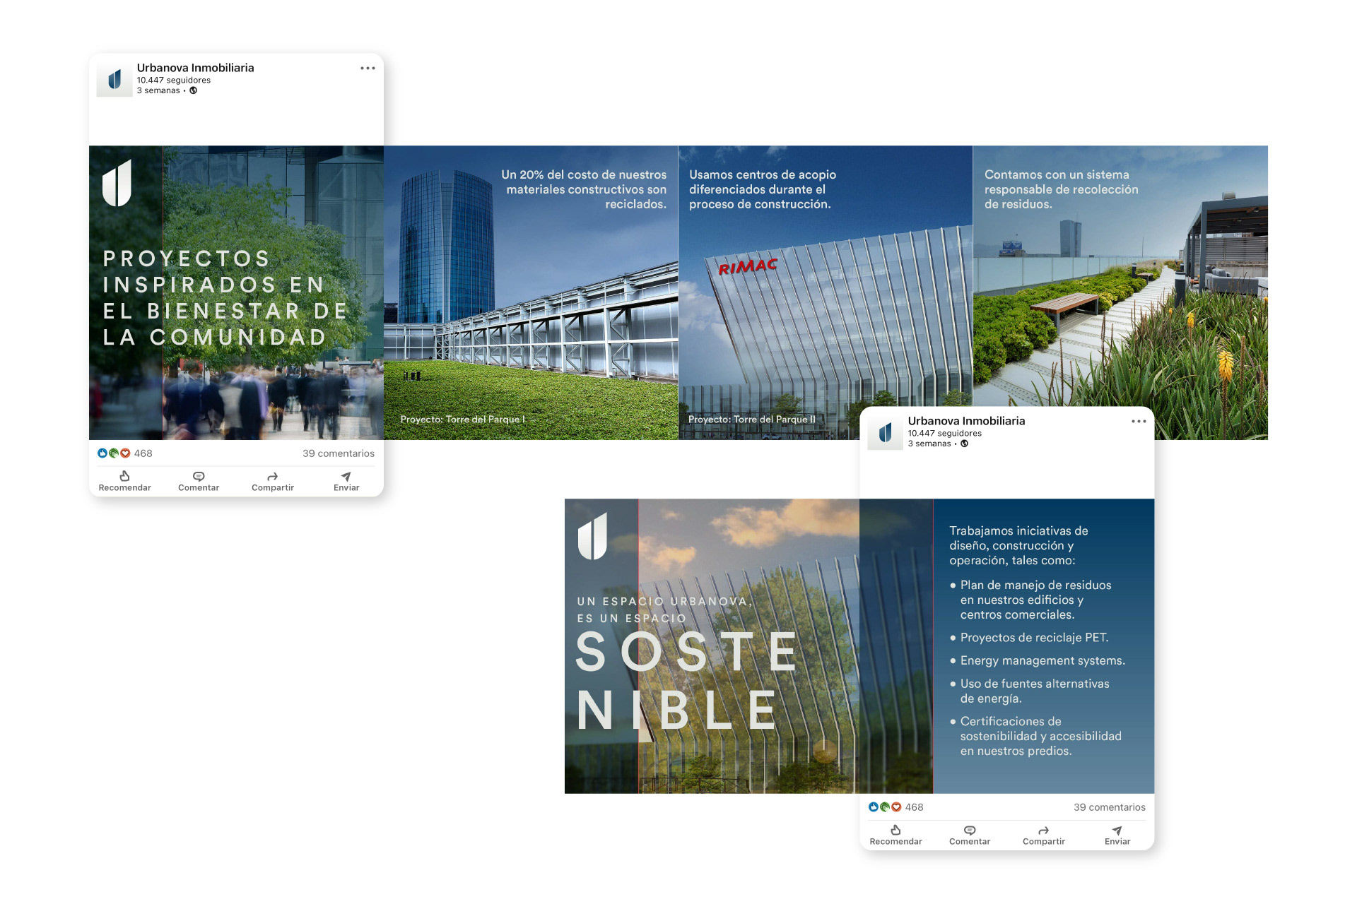This screenshot has width=1357, height=904.
Task: Select Torre del Parque I carousel slide
Action: [531, 293]
